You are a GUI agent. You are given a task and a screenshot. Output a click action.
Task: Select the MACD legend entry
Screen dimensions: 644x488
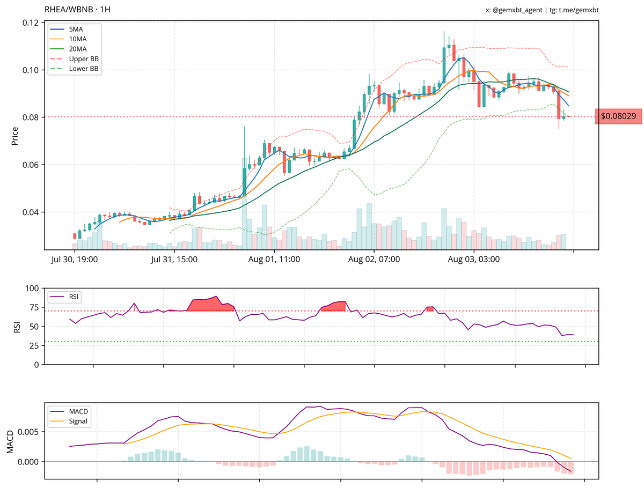(69, 411)
